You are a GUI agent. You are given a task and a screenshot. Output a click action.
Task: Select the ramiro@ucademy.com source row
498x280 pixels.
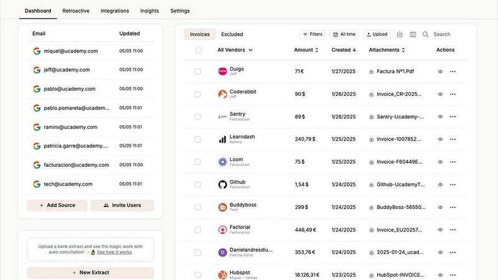(x=90, y=127)
